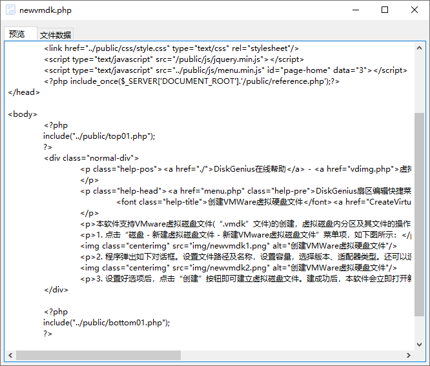This screenshot has width=430, height=366.
Task: Click the line with style.css link tag
Action: pyautogui.click(x=171, y=48)
